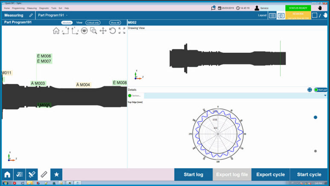Viewport: 330px width, 186px height.
Task: Expand the Section dropdown arrow in Details
Action: (325, 96)
